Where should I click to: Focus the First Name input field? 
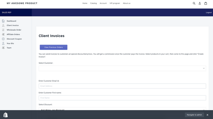point(122,98)
